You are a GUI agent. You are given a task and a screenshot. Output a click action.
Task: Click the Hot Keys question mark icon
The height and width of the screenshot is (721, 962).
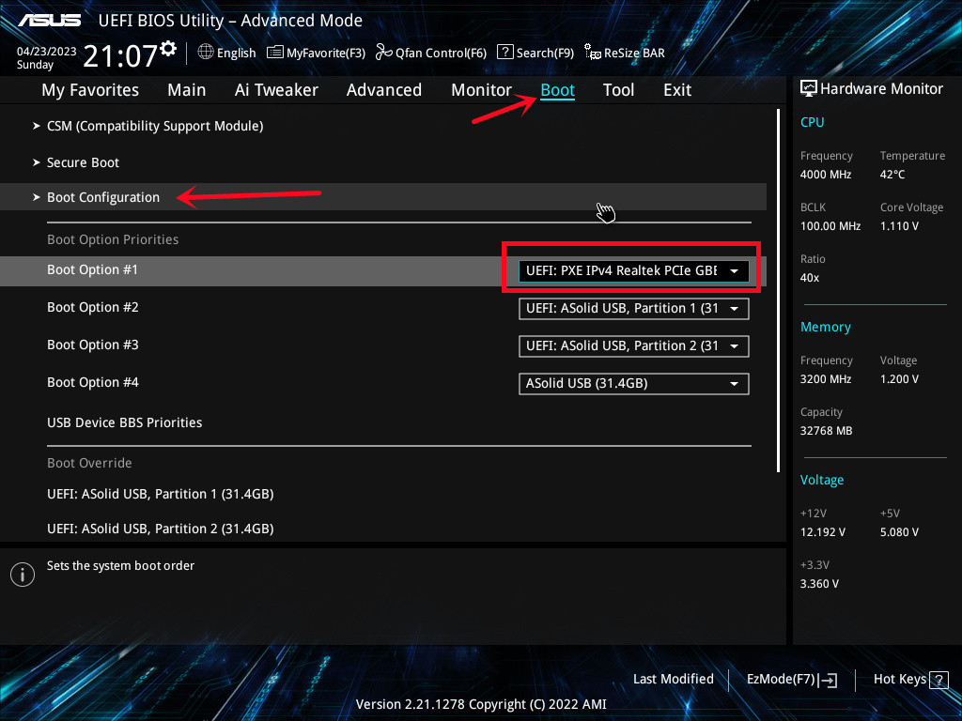coord(939,680)
